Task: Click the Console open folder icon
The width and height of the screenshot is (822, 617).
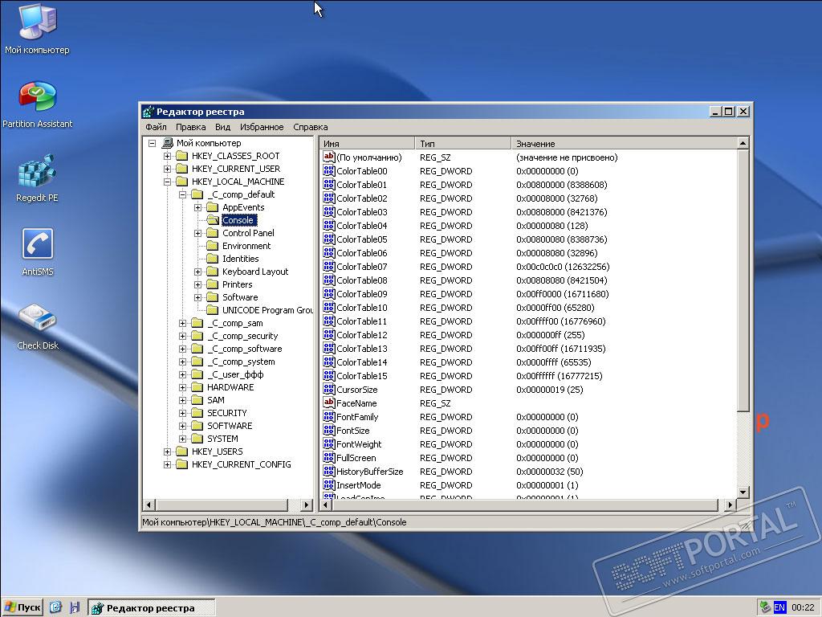Action: [212, 220]
